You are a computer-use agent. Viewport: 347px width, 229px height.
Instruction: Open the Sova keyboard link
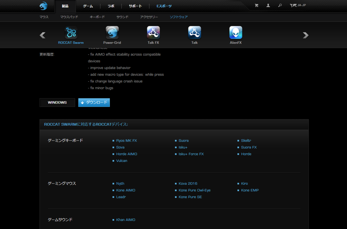coord(120,147)
